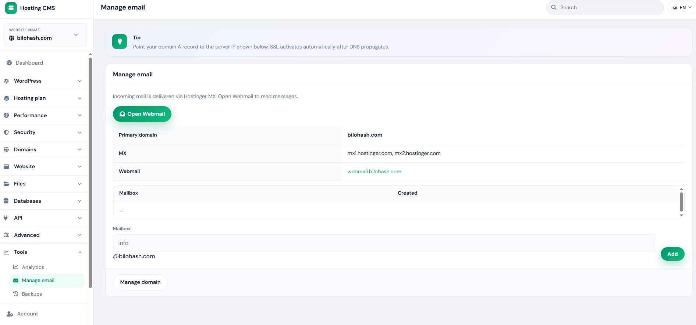Screen dimensions: 696x325
Task: Expand the Performance section chevron
Action: [79, 115]
